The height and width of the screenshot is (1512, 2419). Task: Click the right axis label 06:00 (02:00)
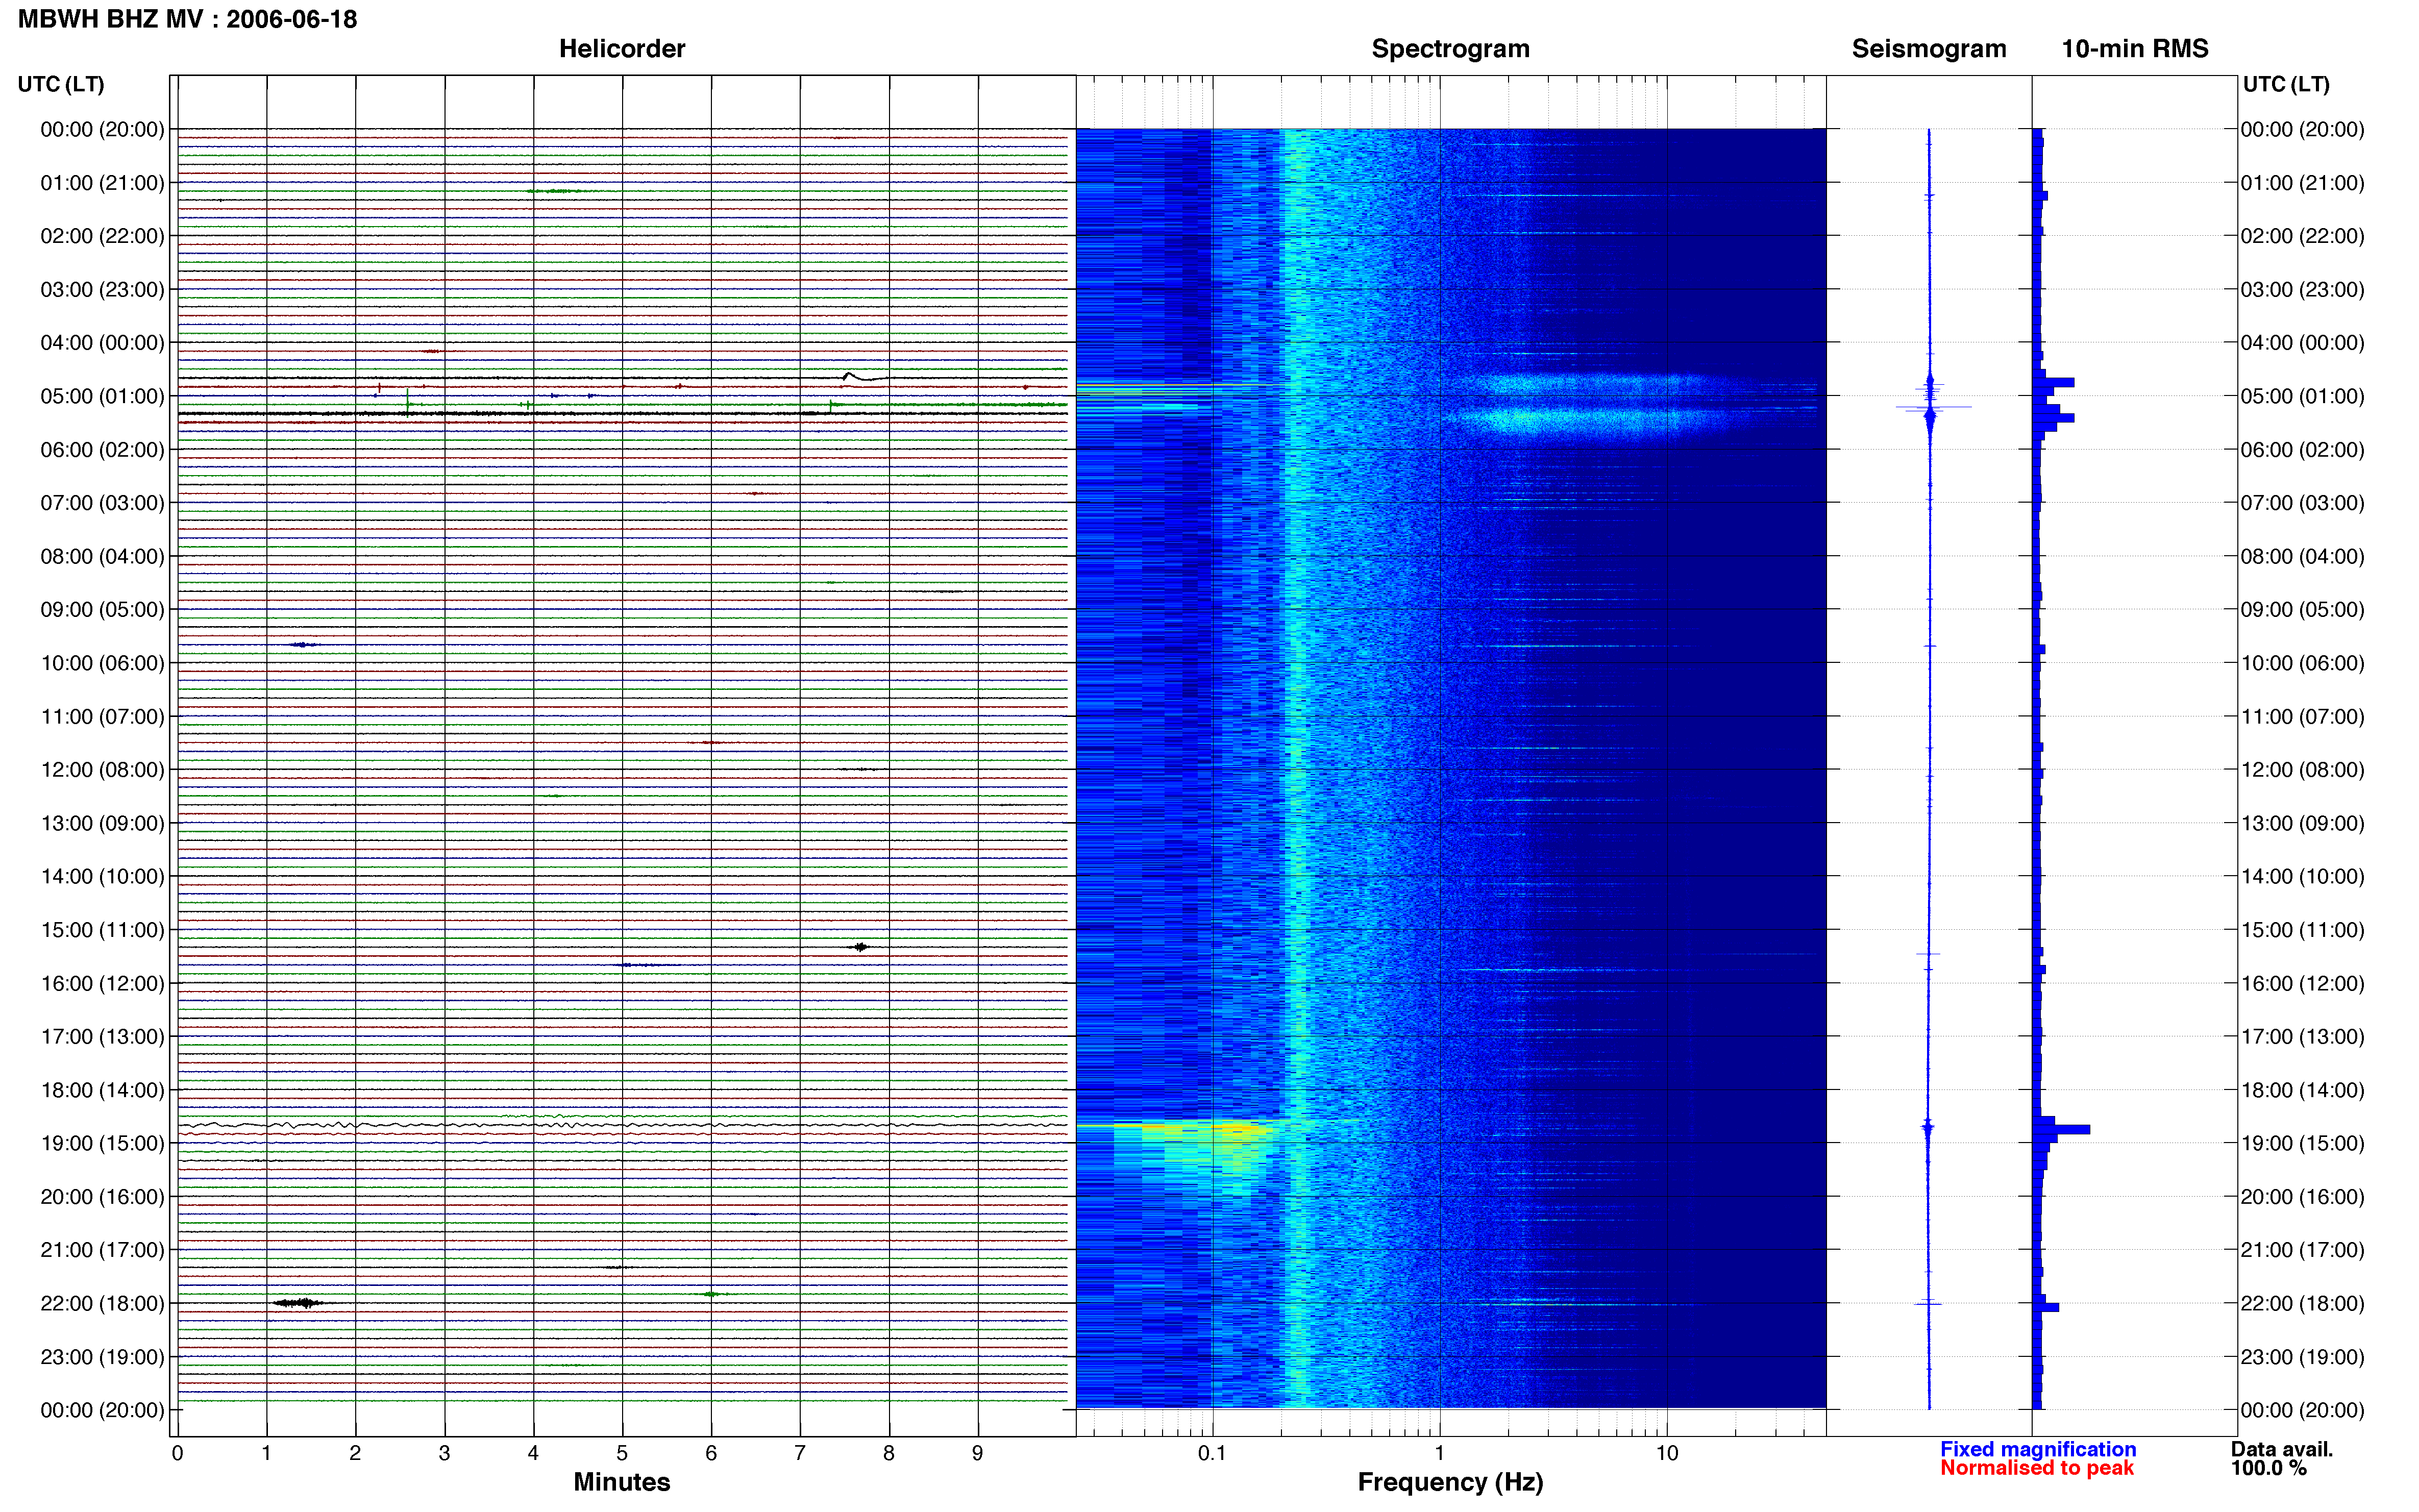[x=2302, y=449]
